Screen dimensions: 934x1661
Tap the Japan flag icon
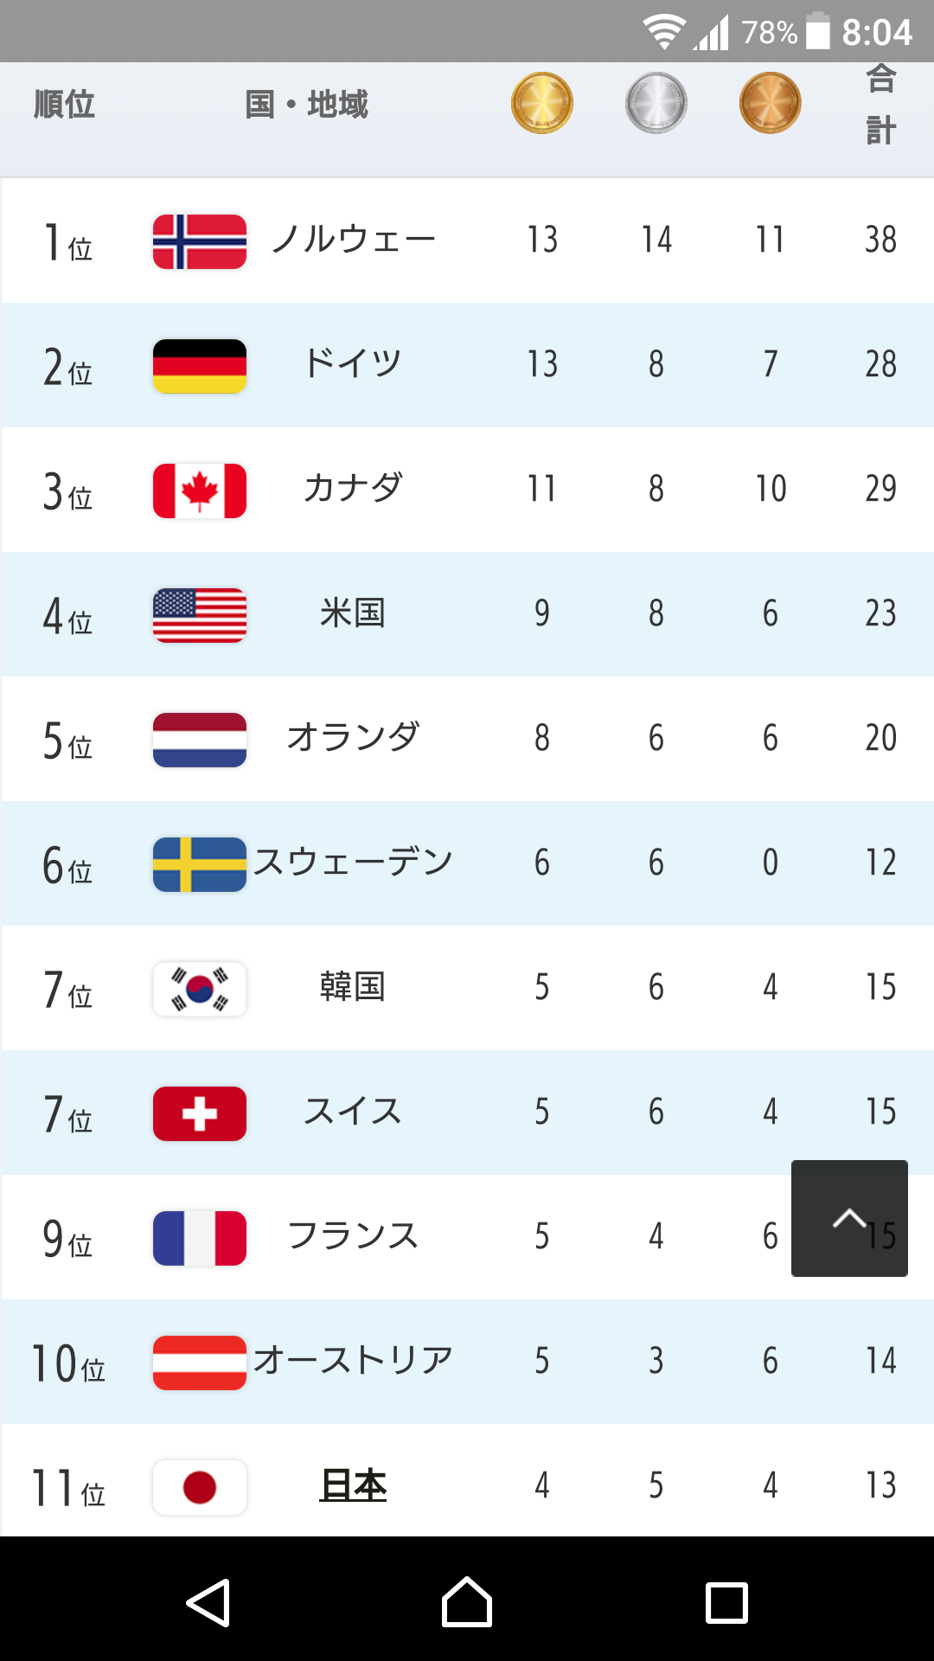200,1487
